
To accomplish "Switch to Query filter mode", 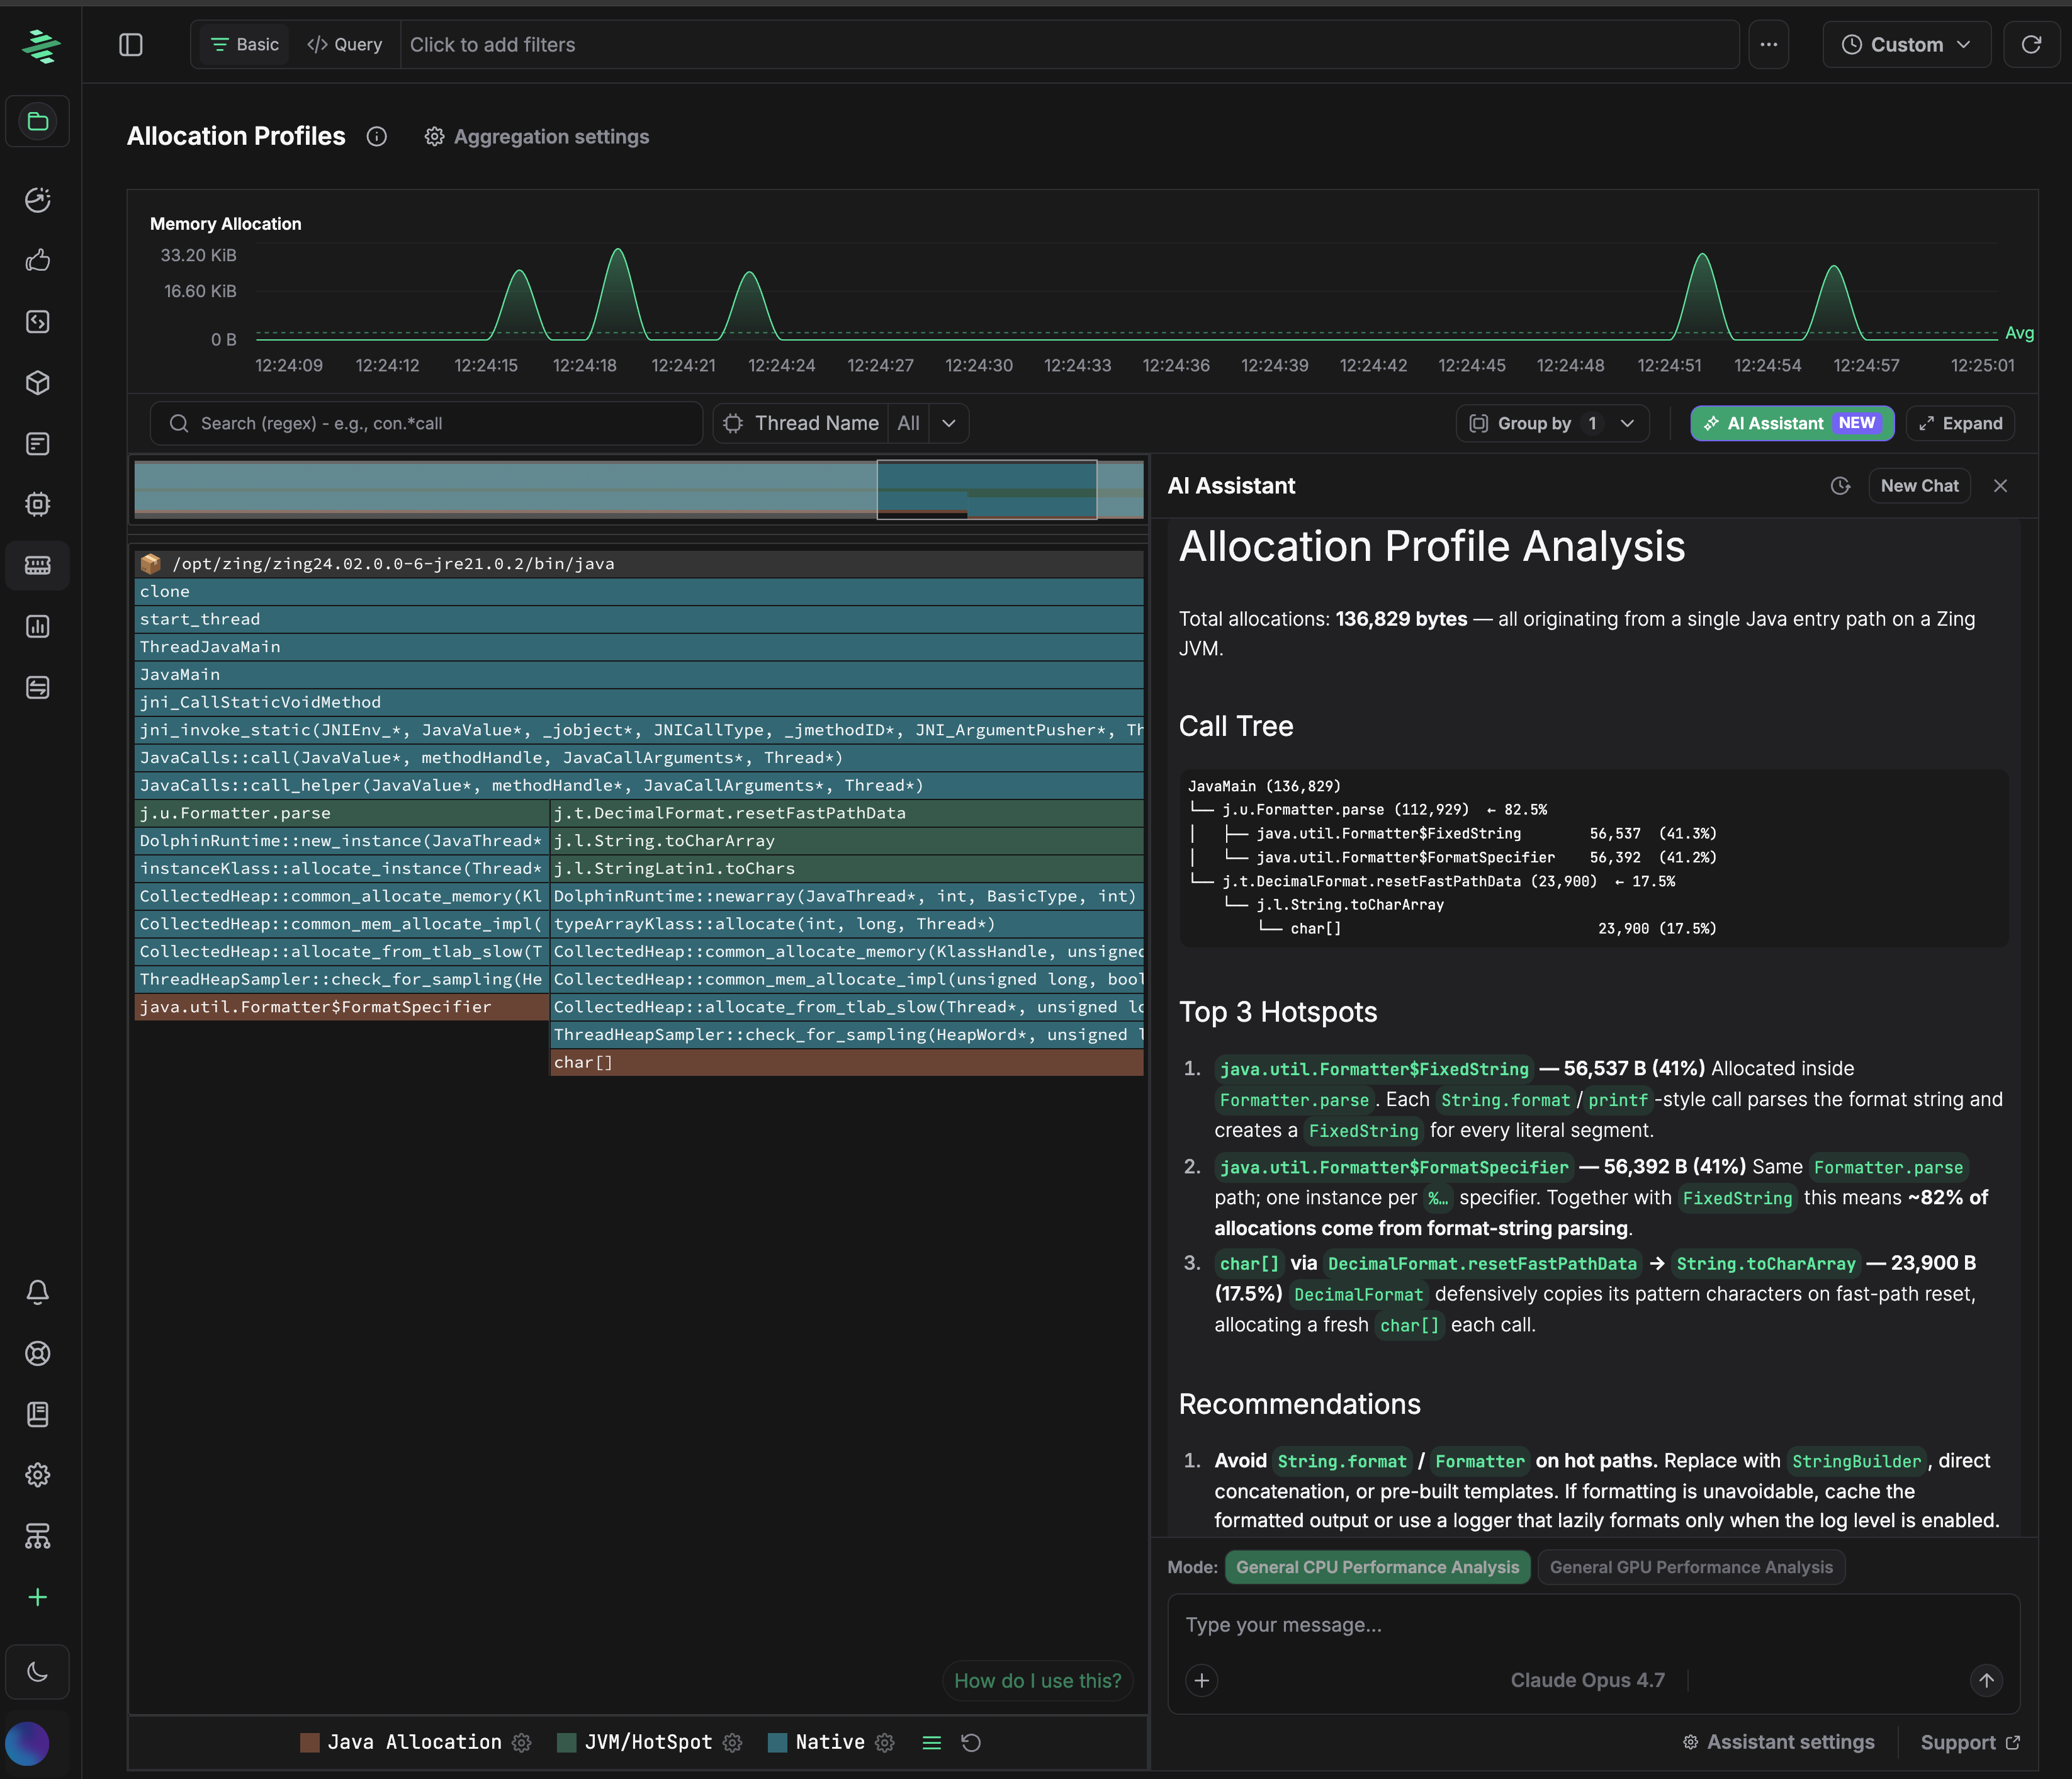I will [x=345, y=45].
